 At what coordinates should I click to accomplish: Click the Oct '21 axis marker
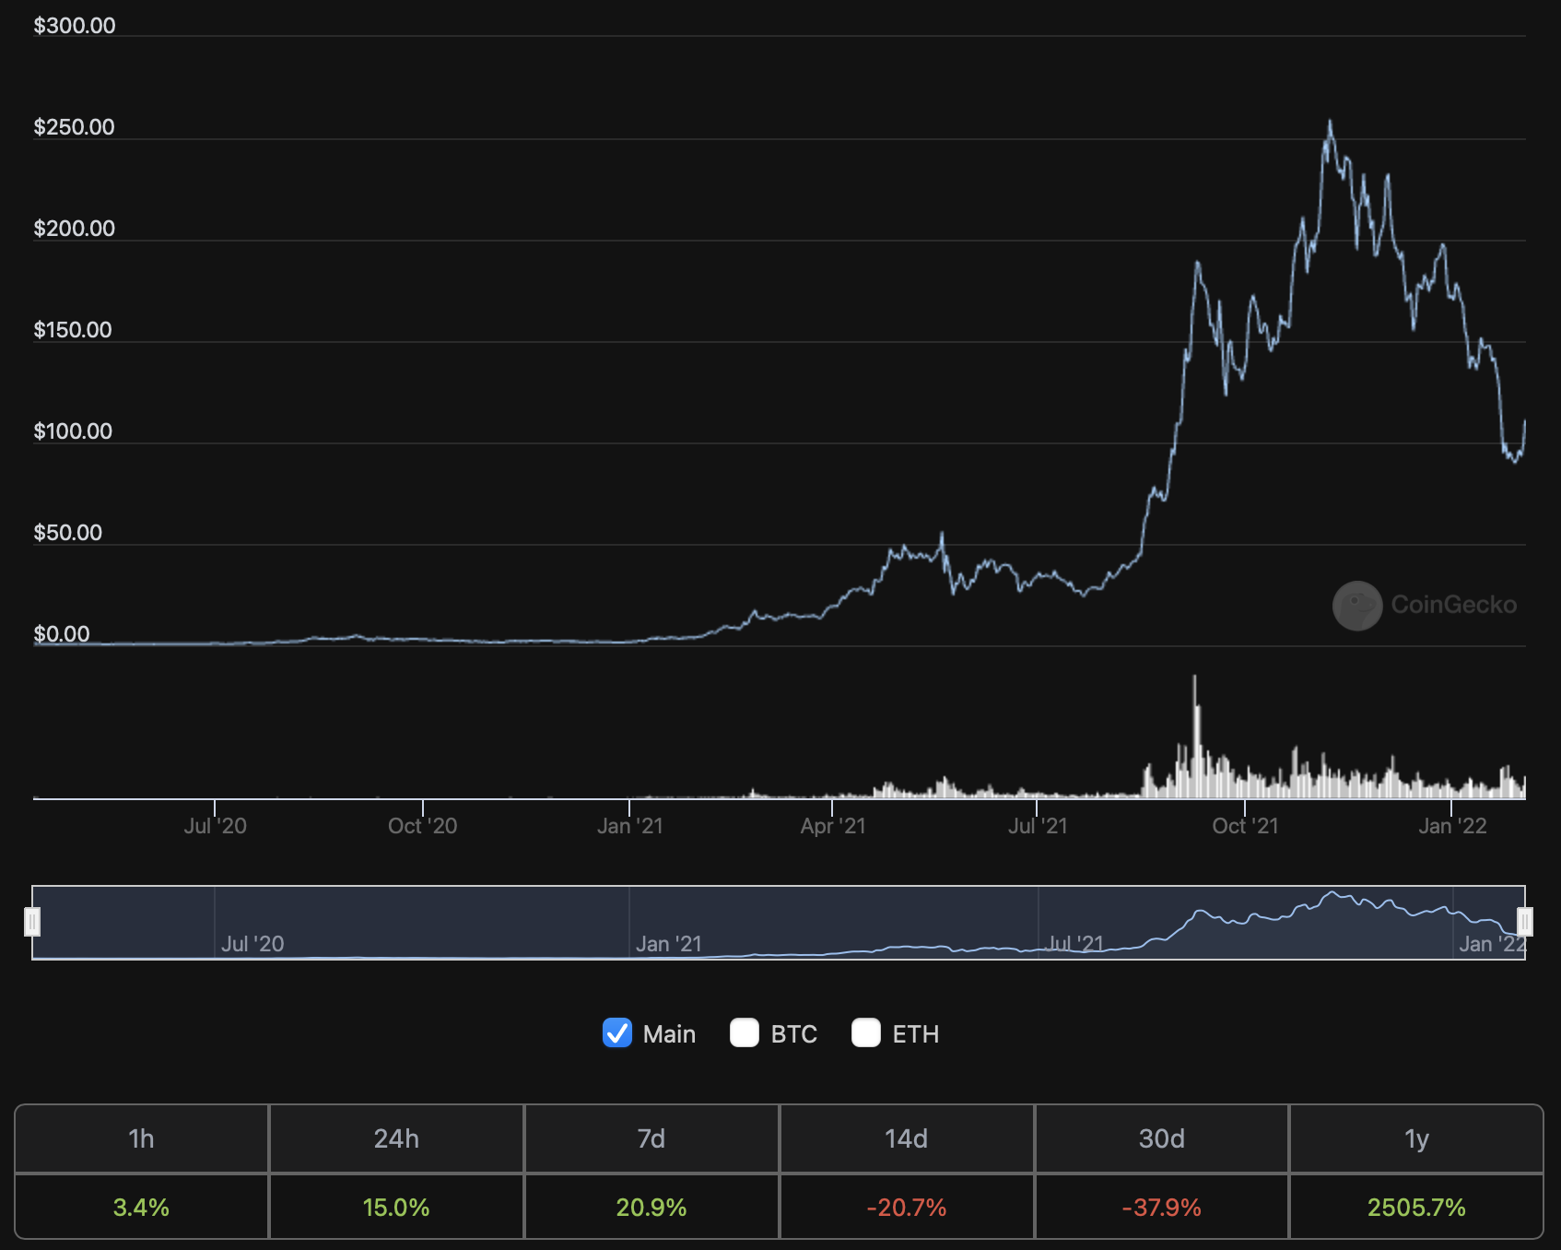(x=1245, y=826)
